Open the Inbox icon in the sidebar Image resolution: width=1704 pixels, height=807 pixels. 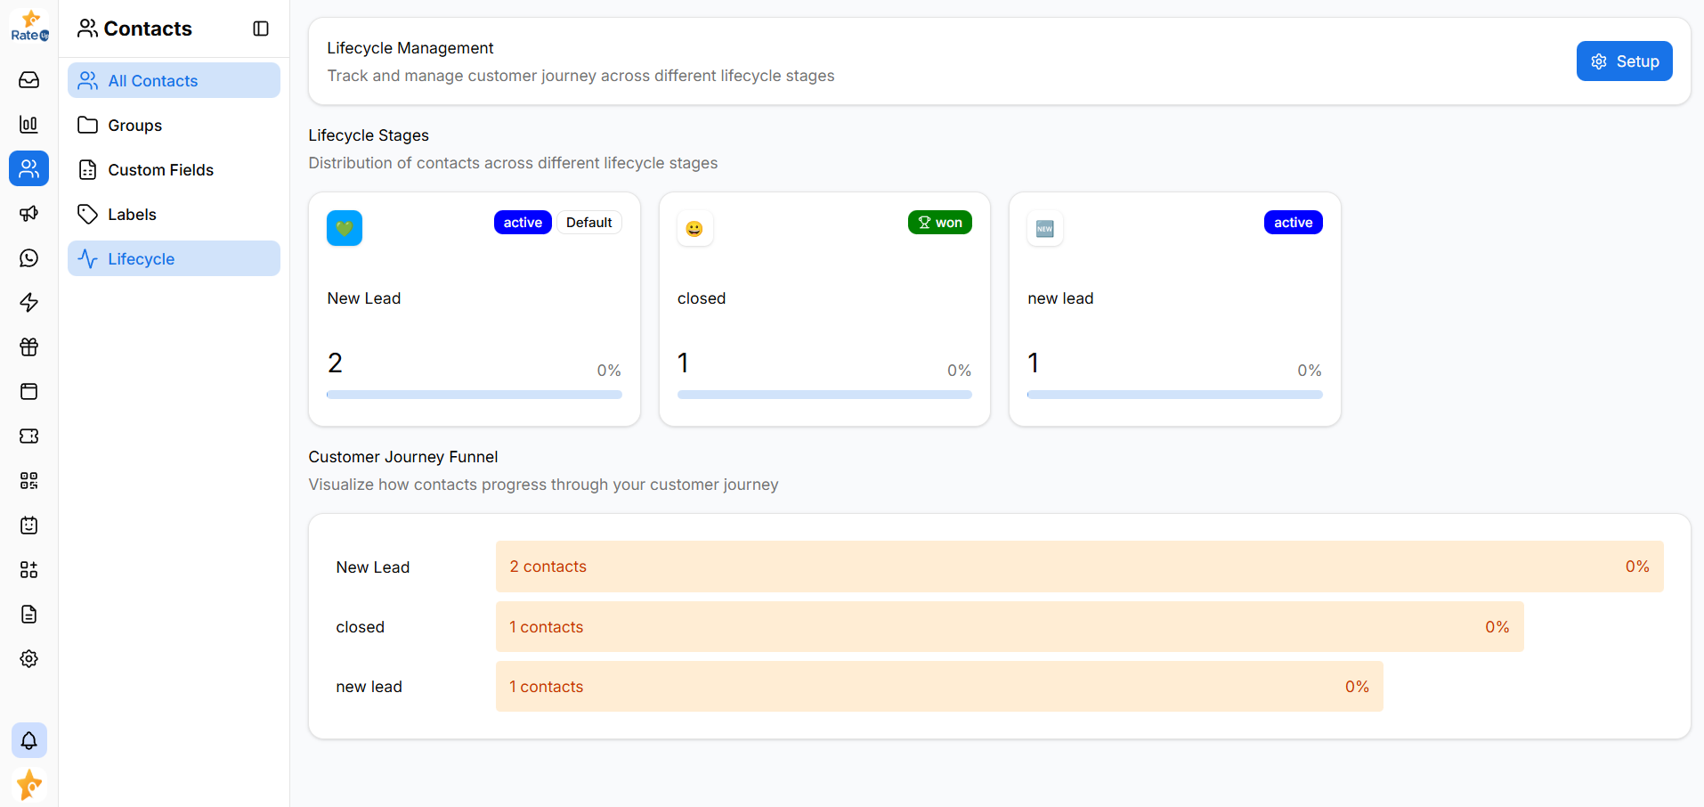29,79
